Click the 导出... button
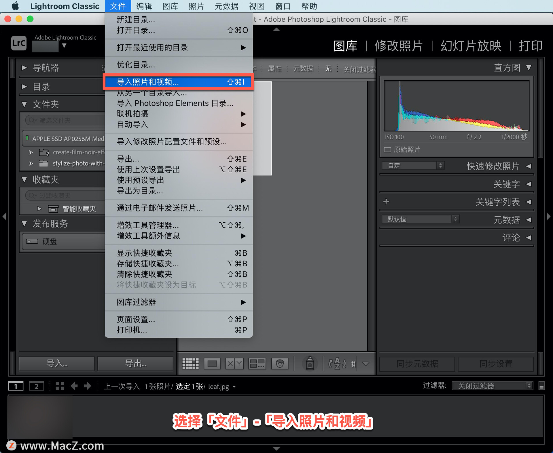Screen dimensions: 553x453 coord(135,364)
